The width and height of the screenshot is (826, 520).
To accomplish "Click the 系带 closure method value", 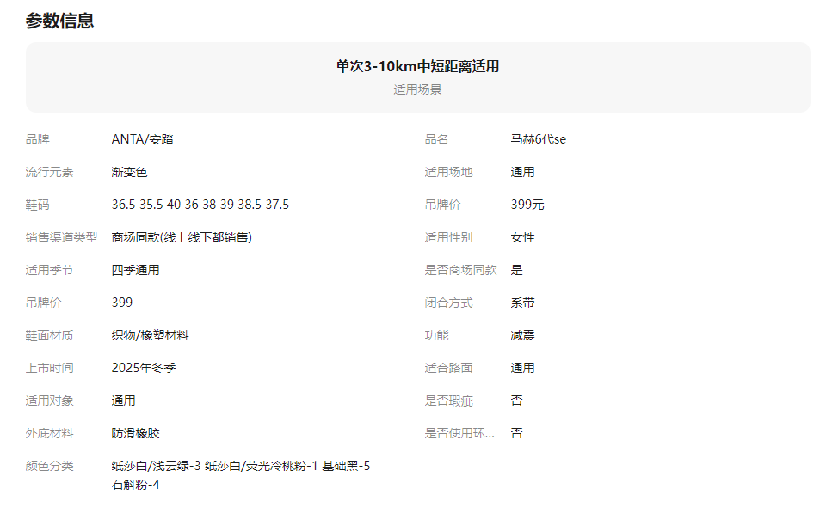I will [x=522, y=303].
